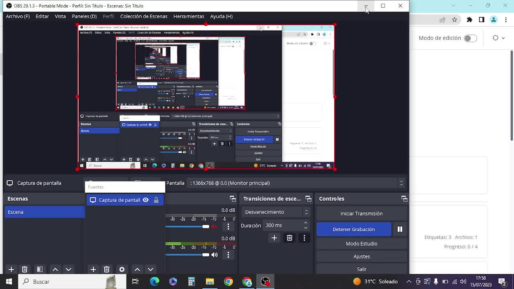Open source properties gear icon
This screenshot has height=289, width=514.
(122, 269)
